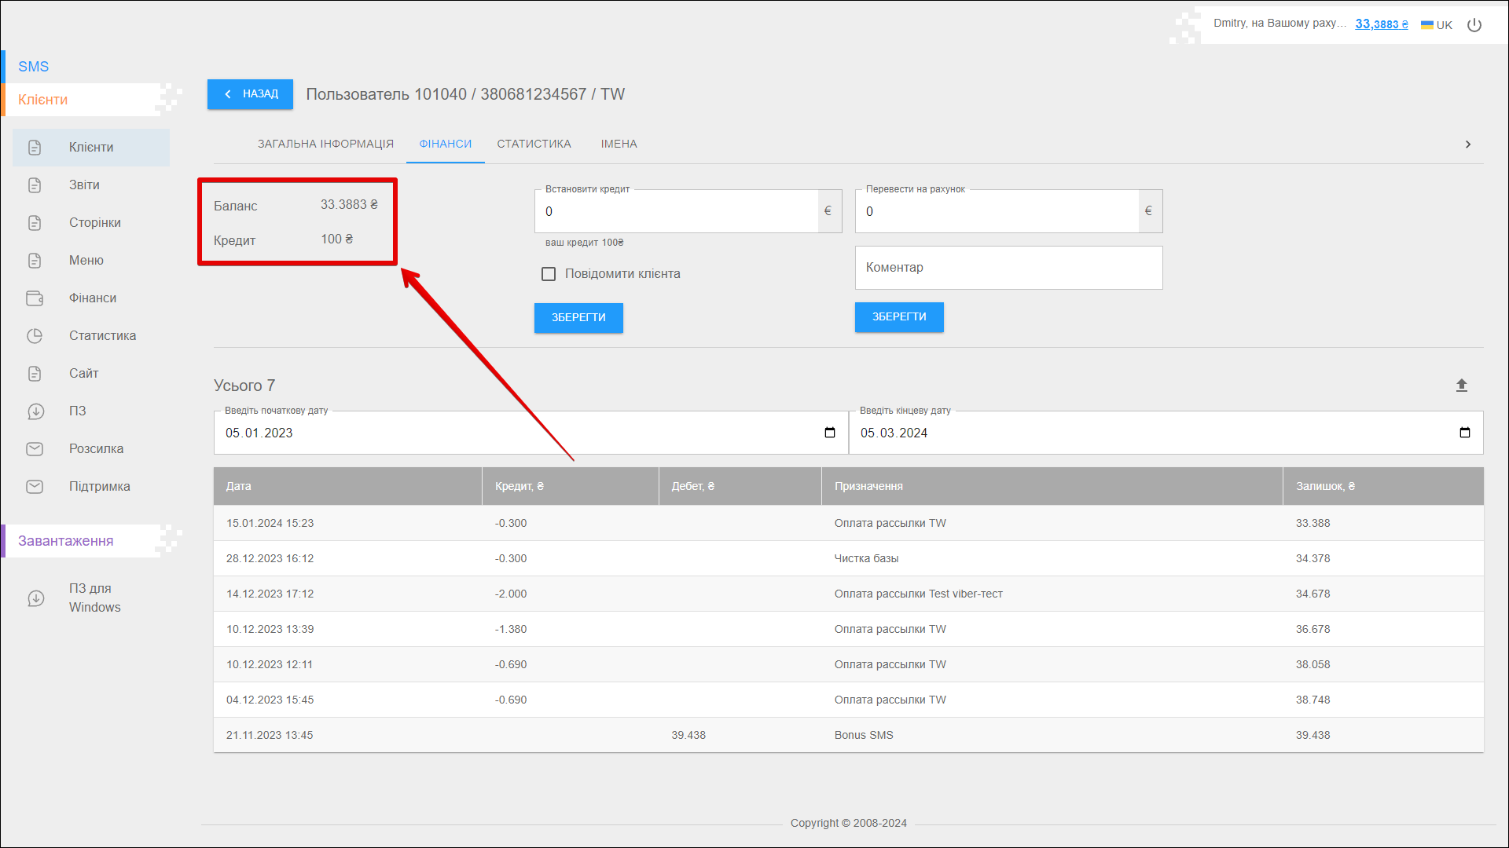1509x848 pixels.
Task: Switch to Загальна інформація tab
Action: coord(325,144)
